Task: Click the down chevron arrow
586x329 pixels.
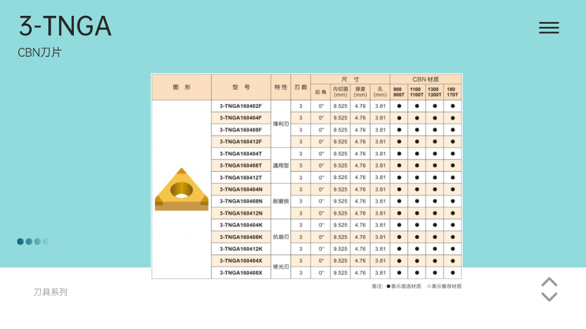Action: pos(549,297)
